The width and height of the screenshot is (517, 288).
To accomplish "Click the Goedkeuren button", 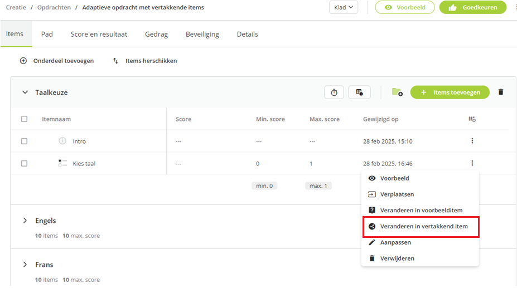I will tap(473, 7).
